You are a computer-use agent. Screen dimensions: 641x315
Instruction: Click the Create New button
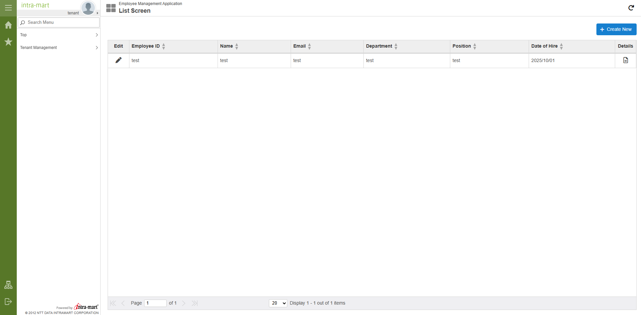click(616, 30)
